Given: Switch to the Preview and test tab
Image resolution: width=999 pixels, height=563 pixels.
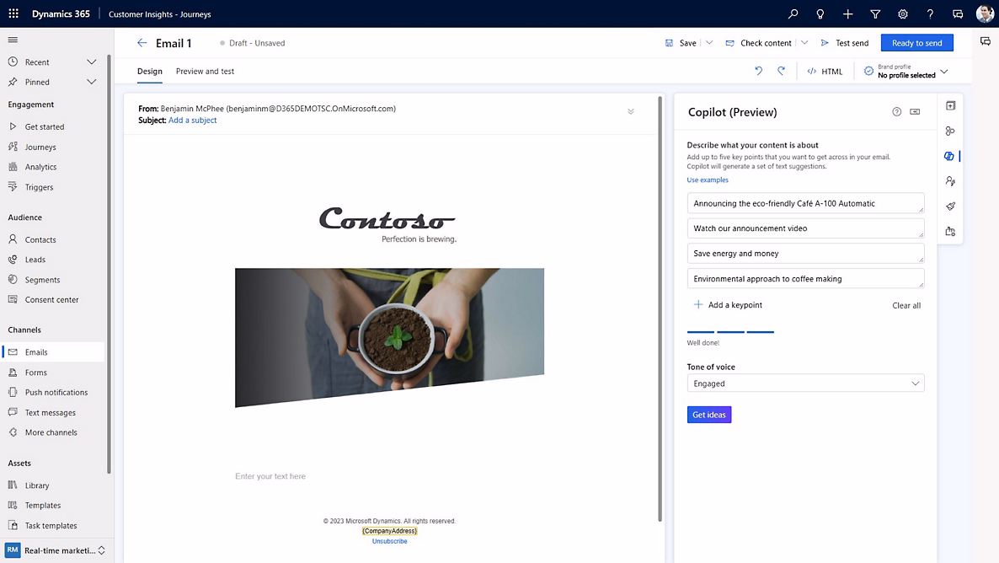Looking at the screenshot, I should coord(205,71).
